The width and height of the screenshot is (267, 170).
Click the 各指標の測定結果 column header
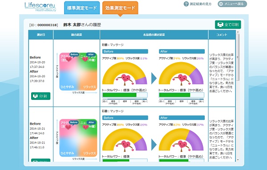coord(154,35)
